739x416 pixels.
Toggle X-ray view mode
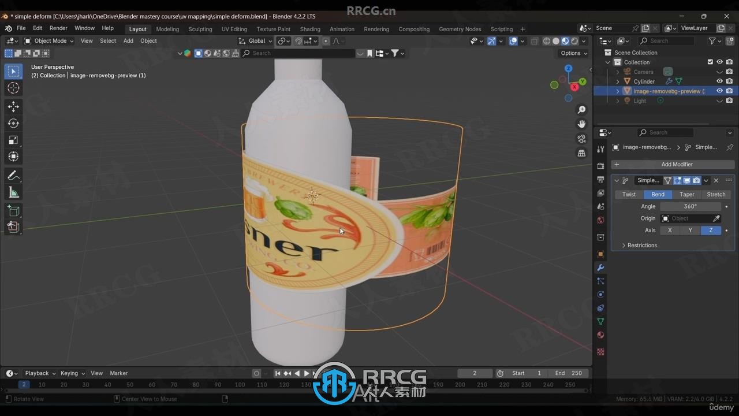pos(535,41)
